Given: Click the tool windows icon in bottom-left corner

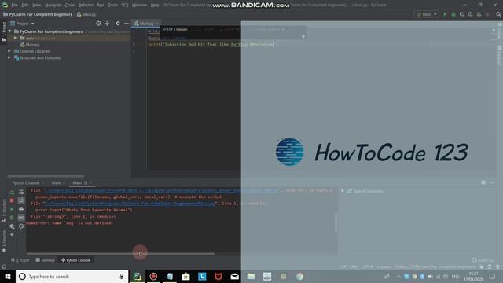Looking at the screenshot, I should [4, 266].
